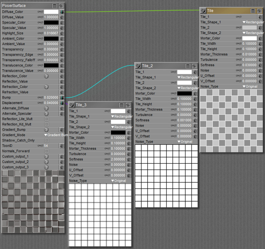The width and height of the screenshot is (265, 249).
Task: Click the Bump channel plug connector
Action: 62,98
